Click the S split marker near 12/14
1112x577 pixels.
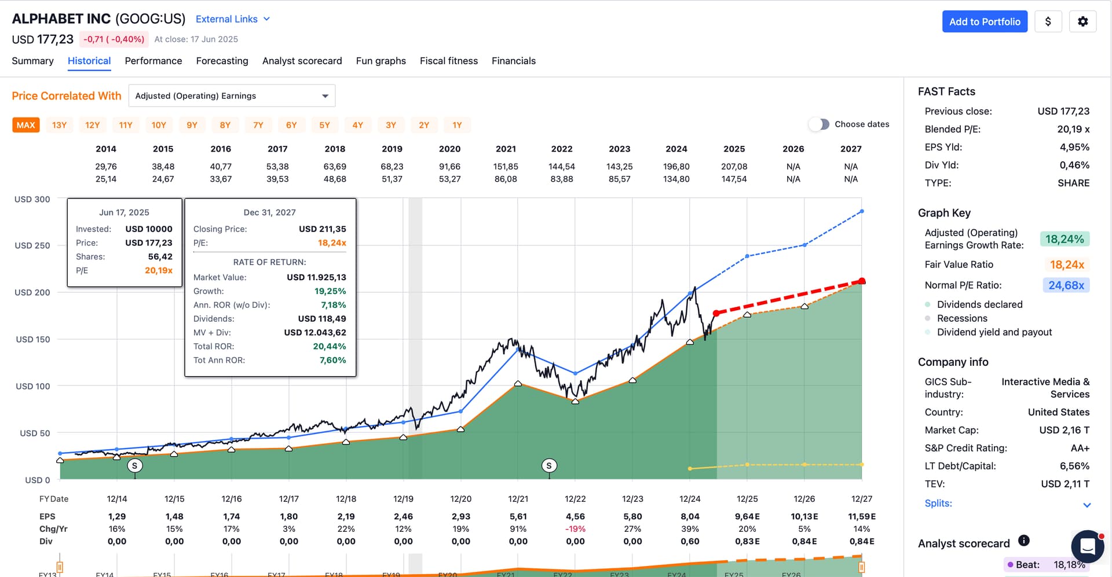[x=135, y=465]
